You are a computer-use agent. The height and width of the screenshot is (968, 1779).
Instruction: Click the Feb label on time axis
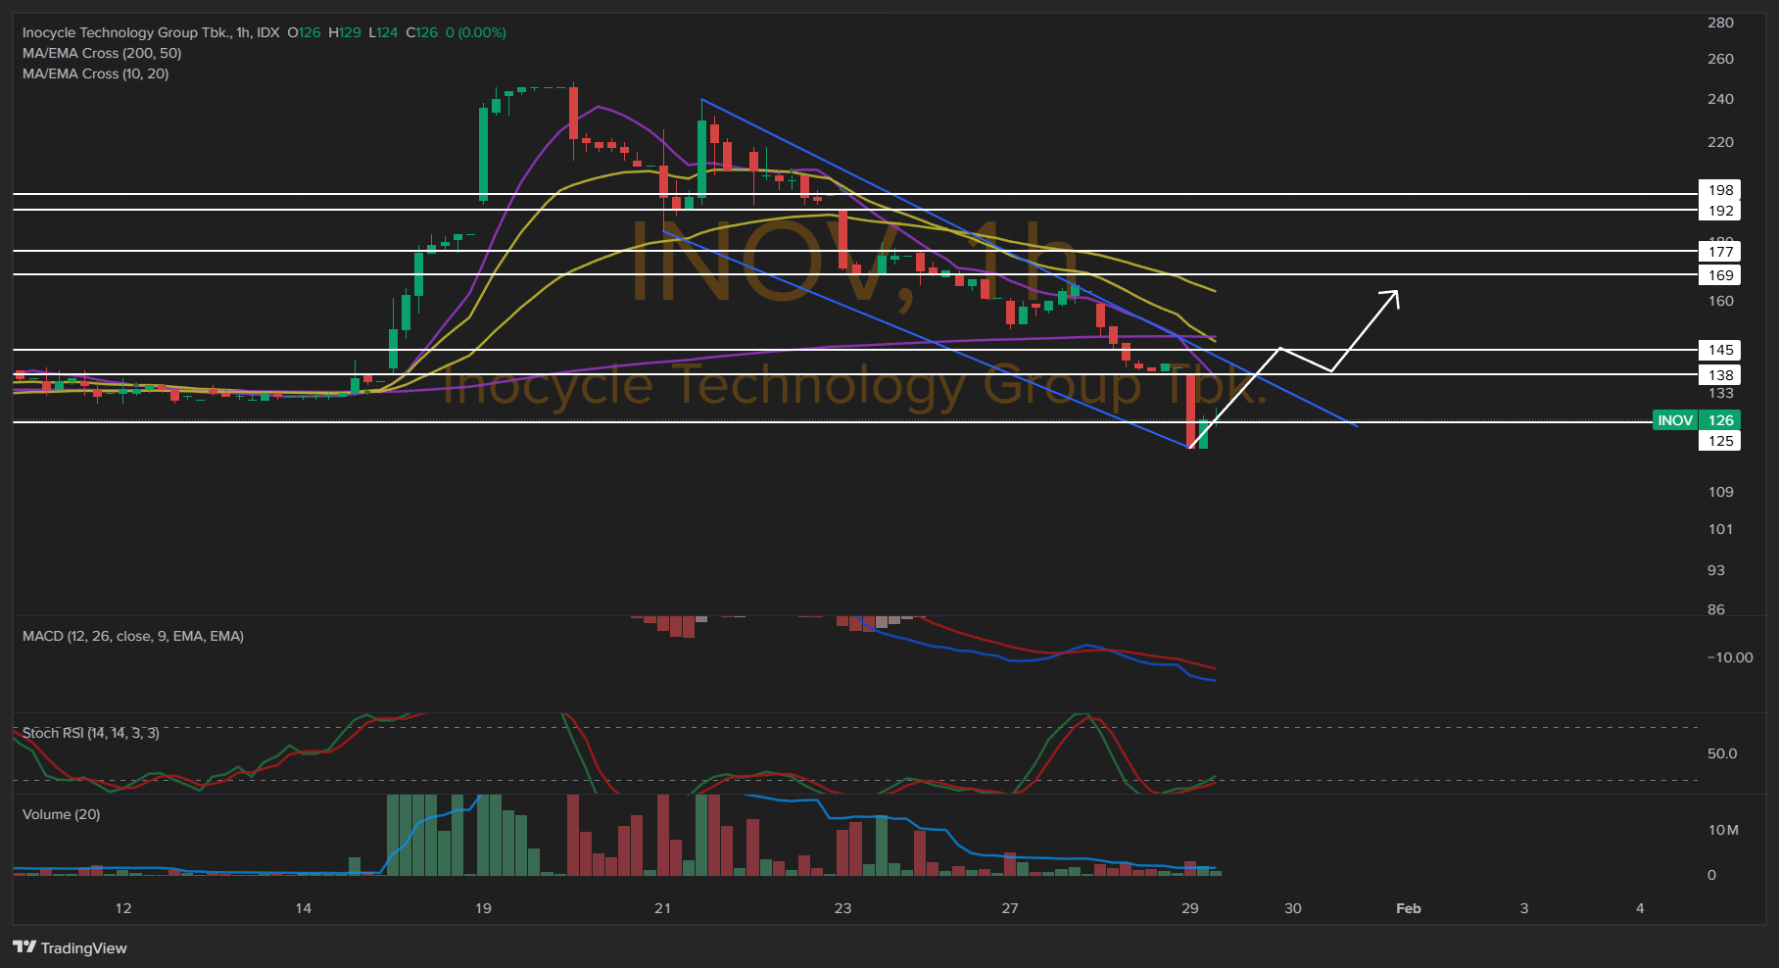(1409, 908)
